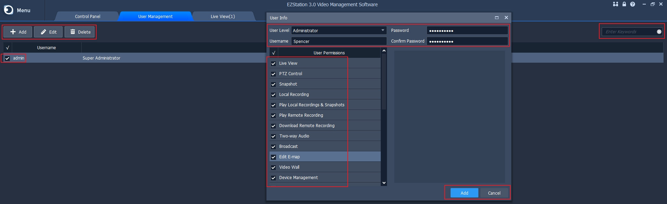Click the lock padlock icon
The image size is (667, 204).
tap(624, 4)
